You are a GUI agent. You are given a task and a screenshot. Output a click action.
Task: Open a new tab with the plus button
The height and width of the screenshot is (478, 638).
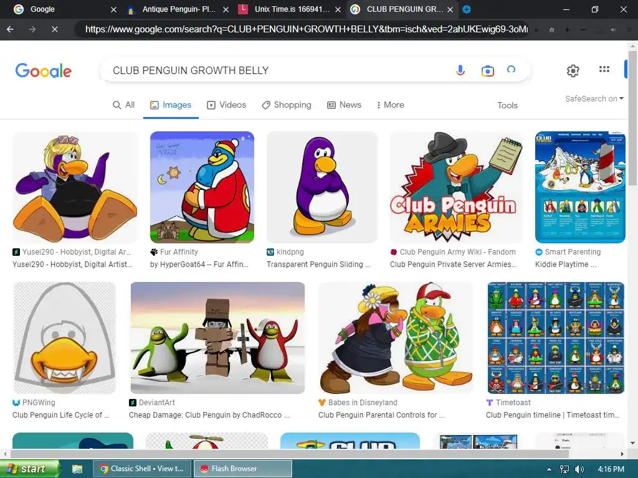point(467,9)
